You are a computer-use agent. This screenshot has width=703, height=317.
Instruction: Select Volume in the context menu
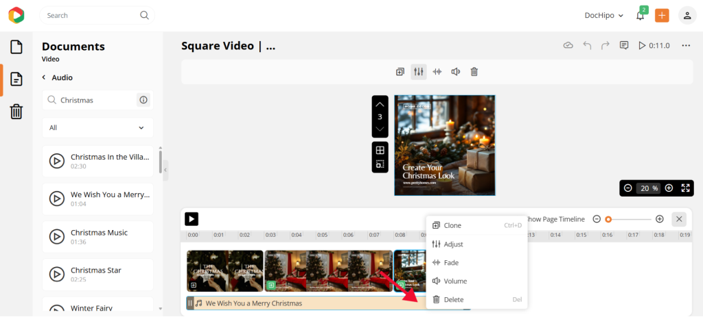coord(476,281)
